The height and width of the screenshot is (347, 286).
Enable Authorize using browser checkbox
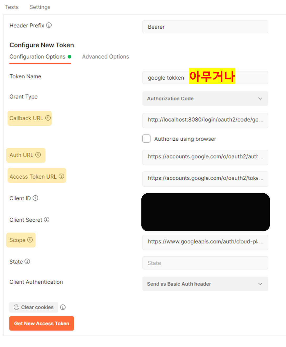[x=146, y=138]
